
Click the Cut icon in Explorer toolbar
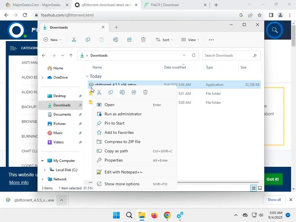[74, 40]
